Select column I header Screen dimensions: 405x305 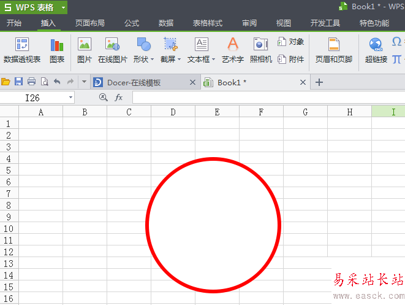pos(388,112)
